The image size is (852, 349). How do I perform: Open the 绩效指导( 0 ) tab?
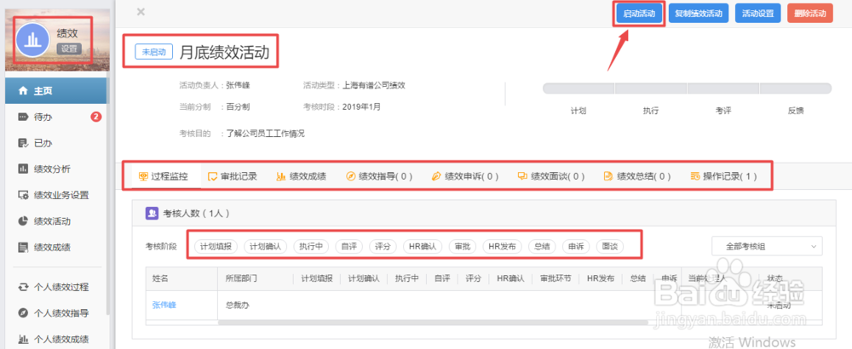(x=379, y=176)
